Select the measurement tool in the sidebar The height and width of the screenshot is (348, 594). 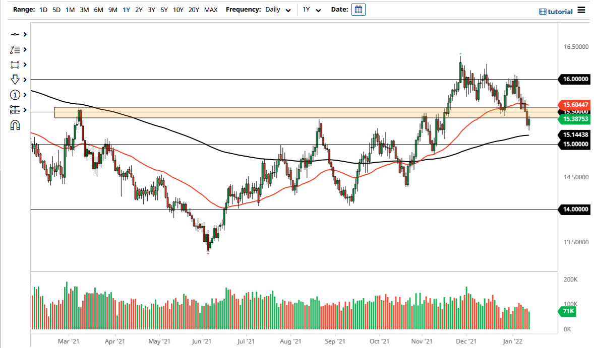15,110
